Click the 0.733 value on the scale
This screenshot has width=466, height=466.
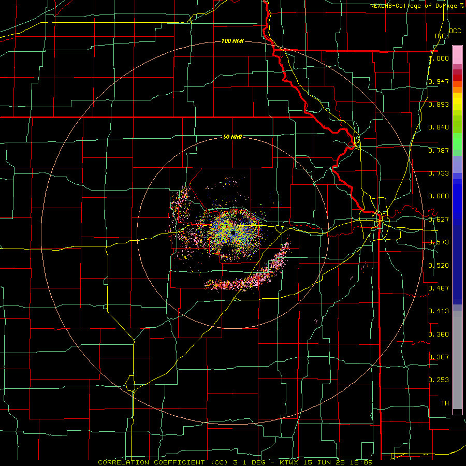pyautogui.click(x=439, y=173)
